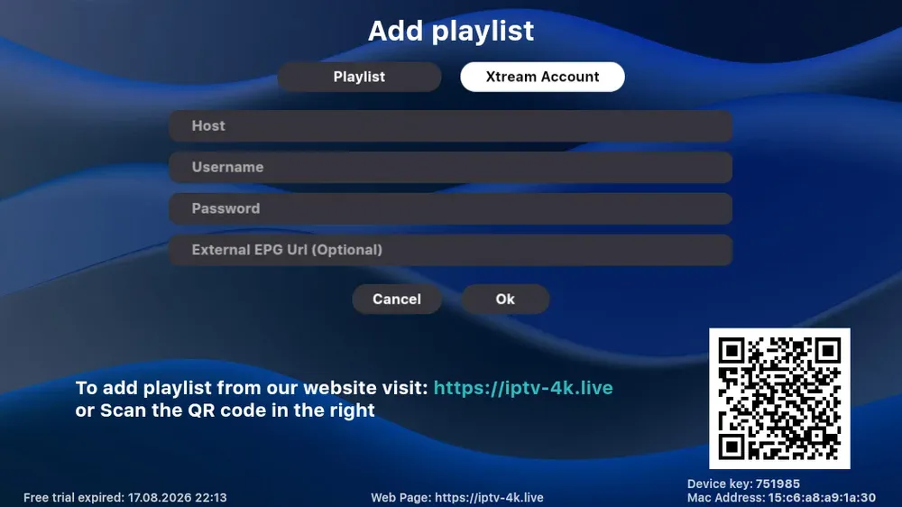Switch to the Playlist tab
The image size is (902, 507).
359,77
